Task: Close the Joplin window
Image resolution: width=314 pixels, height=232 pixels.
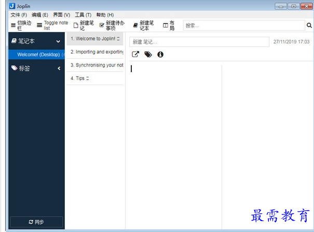Action: 306,6
